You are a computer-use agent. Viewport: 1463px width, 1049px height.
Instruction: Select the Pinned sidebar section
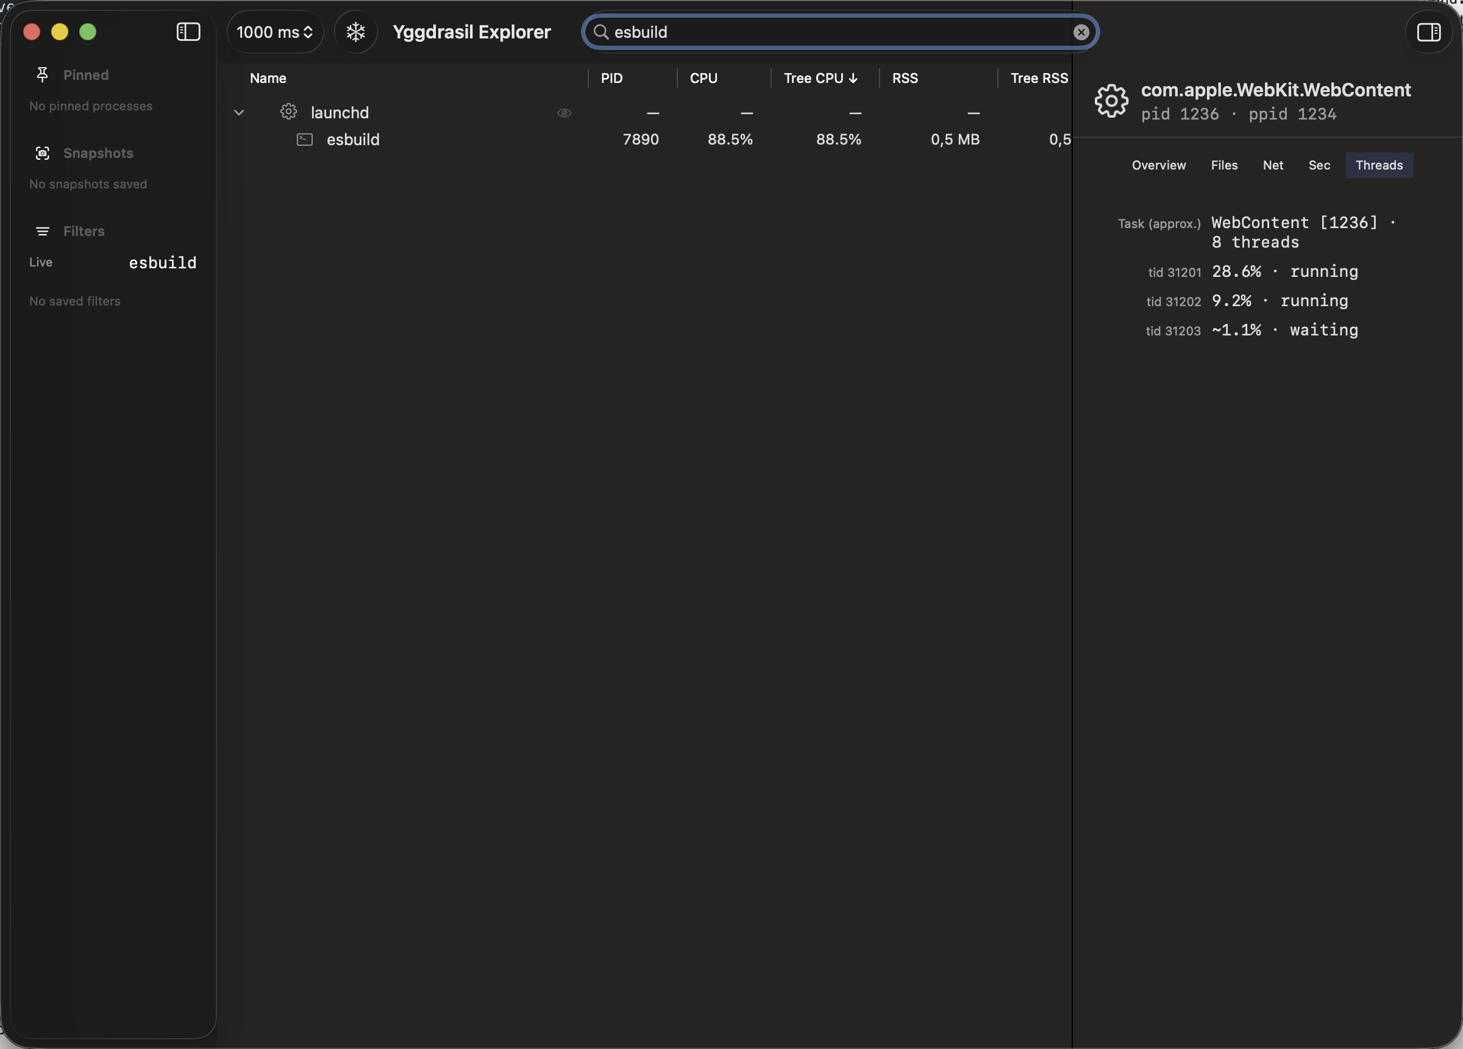[x=86, y=75]
